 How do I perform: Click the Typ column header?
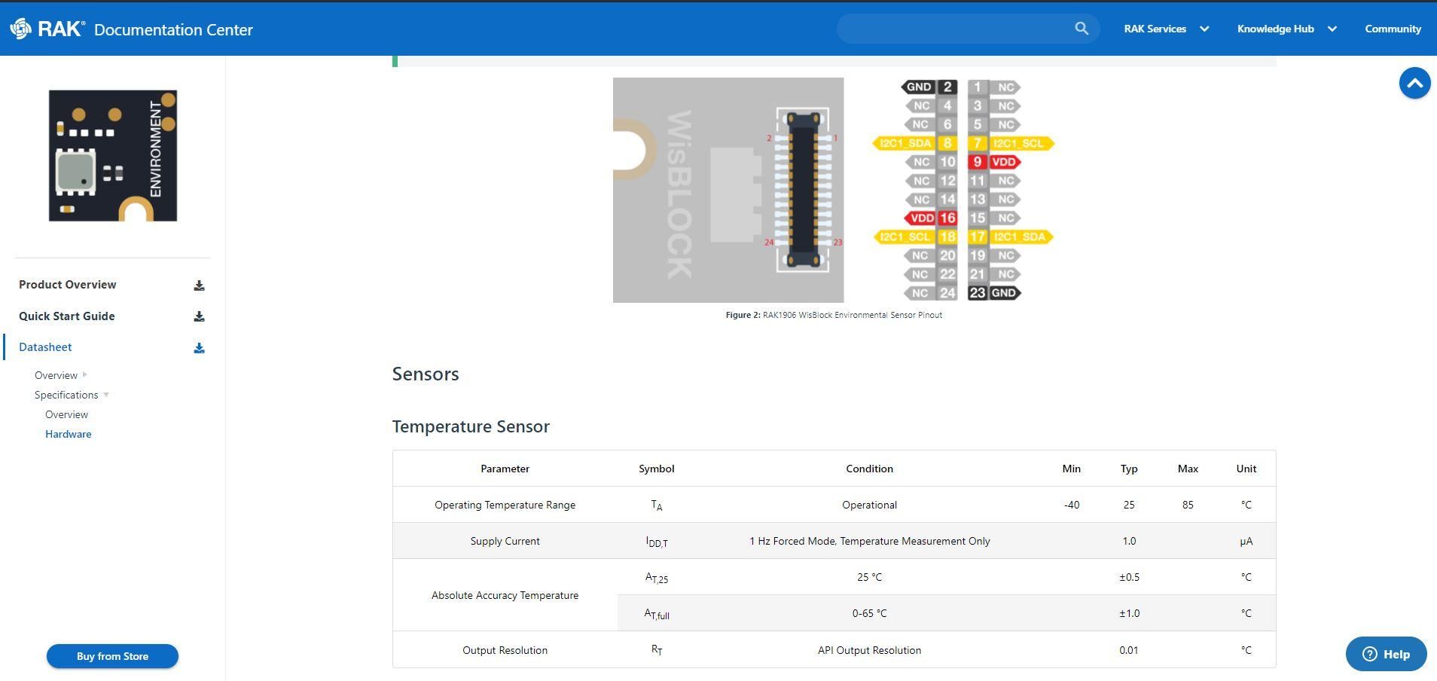[x=1128, y=469]
